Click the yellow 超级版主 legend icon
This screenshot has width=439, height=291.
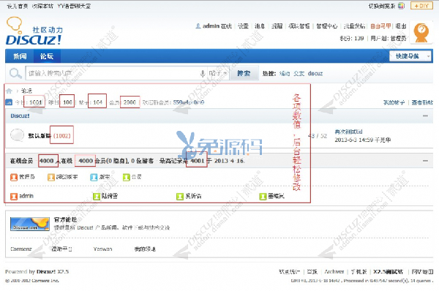pos(51,177)
